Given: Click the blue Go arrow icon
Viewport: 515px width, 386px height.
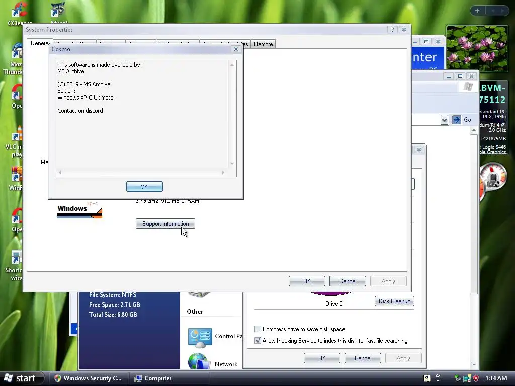Looking at the screenshot, I should pyautogui.click(x=457, y=120).
